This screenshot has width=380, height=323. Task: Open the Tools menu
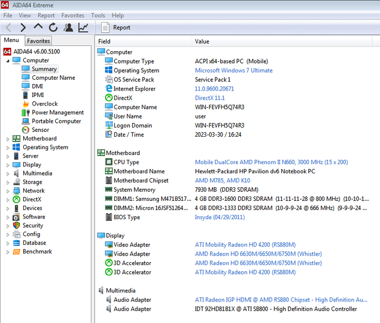click(x=98, y=16)
